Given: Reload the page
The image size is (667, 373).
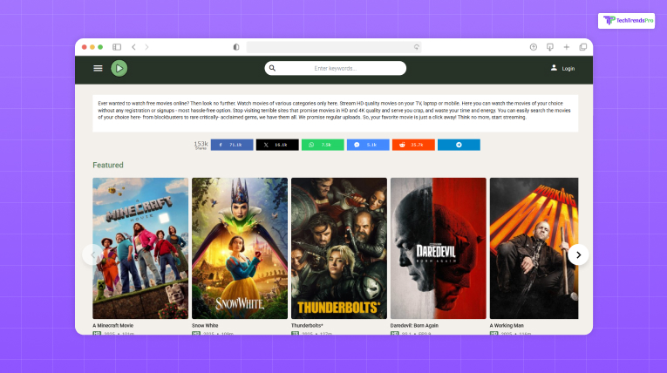Looking at the screenshot, I should click(x=417, y=47).
